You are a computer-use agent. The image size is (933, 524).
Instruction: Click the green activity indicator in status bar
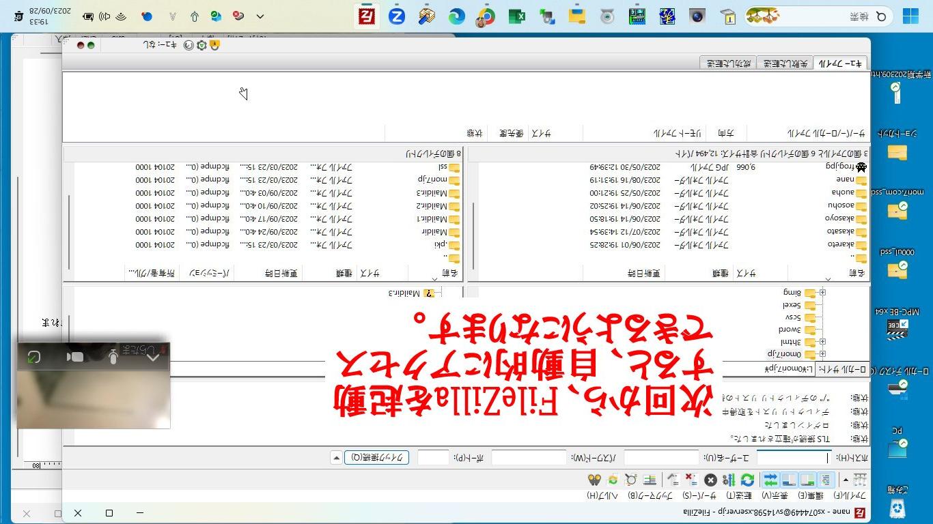pos(91,45)
